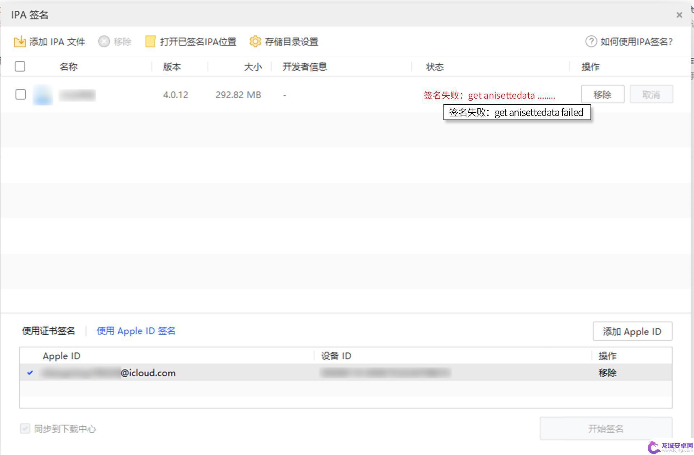The height and width of the screenshot is (455, 694).
Task: Click the blurred device ID value
Action: pyautogui.click(x=385, y=373)
